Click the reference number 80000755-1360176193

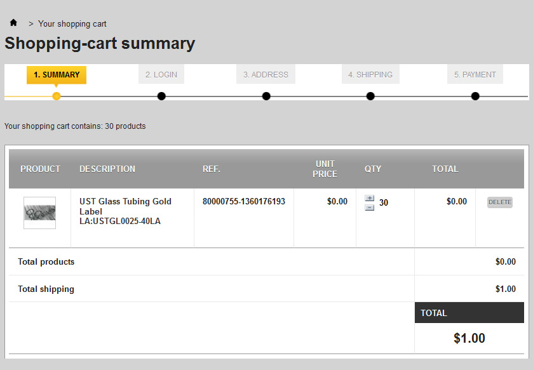(x=244, y=202)
